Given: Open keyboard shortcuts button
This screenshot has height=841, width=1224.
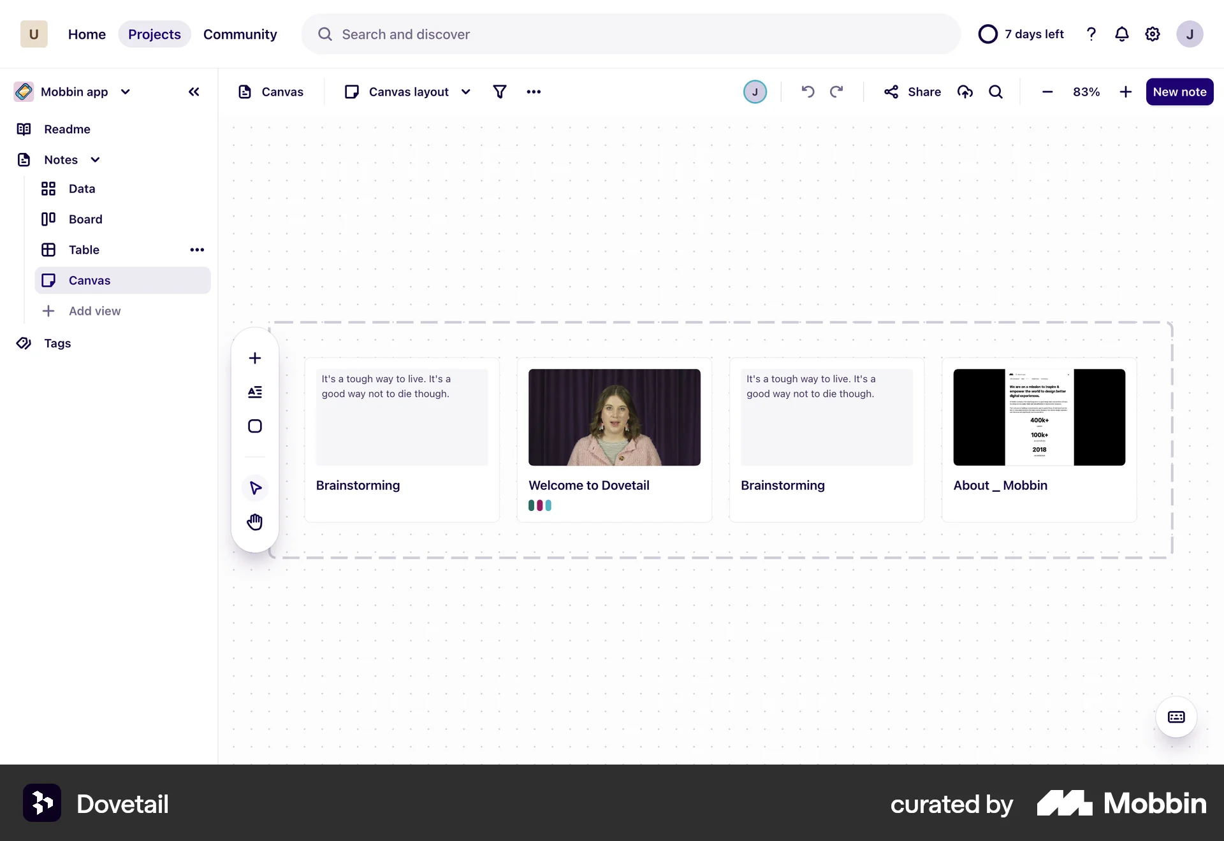Looking at the screenshot, I should [x=1176, y=717].
